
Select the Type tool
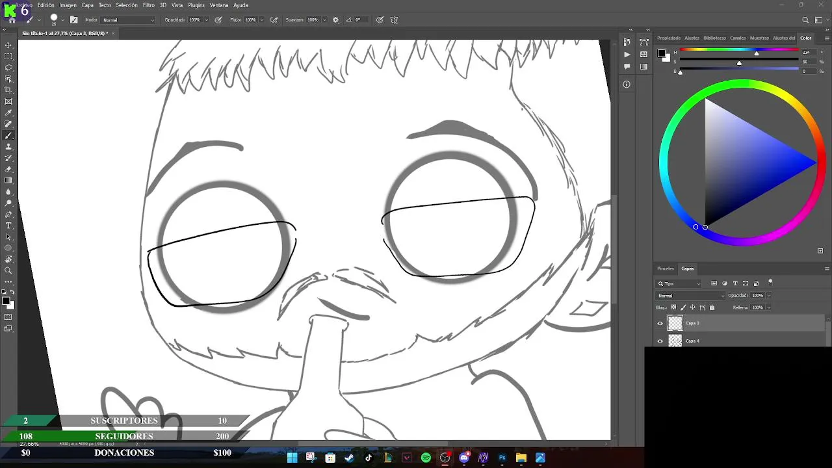tap(8, 226)
